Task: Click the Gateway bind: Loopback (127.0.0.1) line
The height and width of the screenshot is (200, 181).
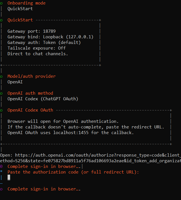Action: point(50,37)
